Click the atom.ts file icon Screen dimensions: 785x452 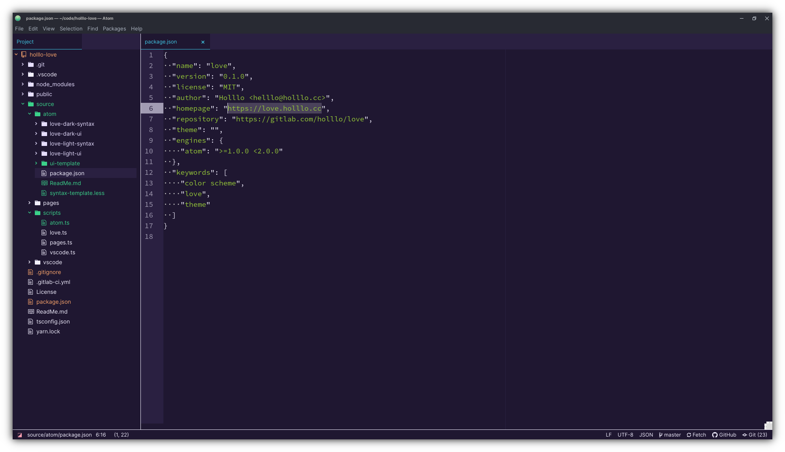(x=44, y=223)
